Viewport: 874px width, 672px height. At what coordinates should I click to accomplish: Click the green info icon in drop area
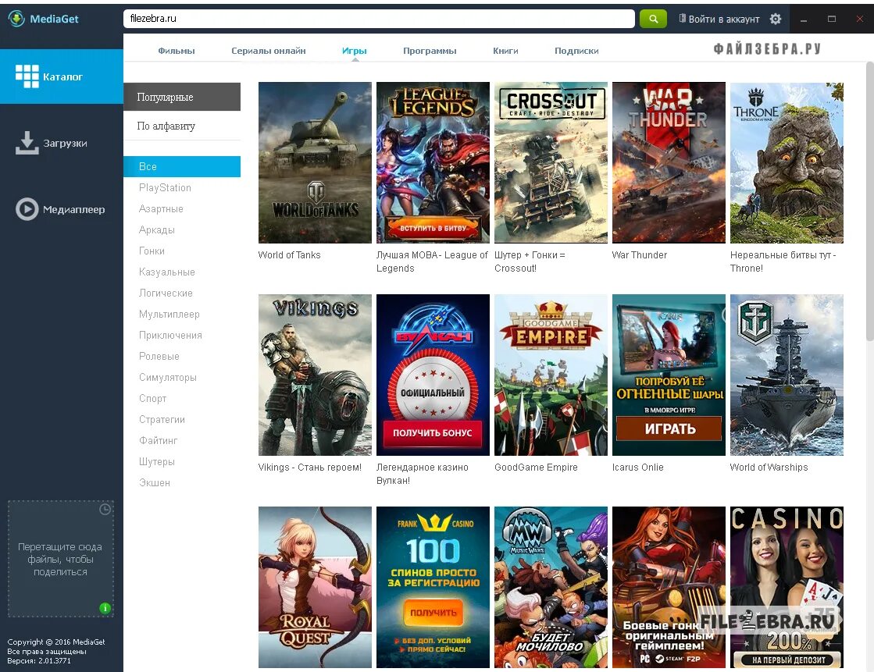point(105,608)
